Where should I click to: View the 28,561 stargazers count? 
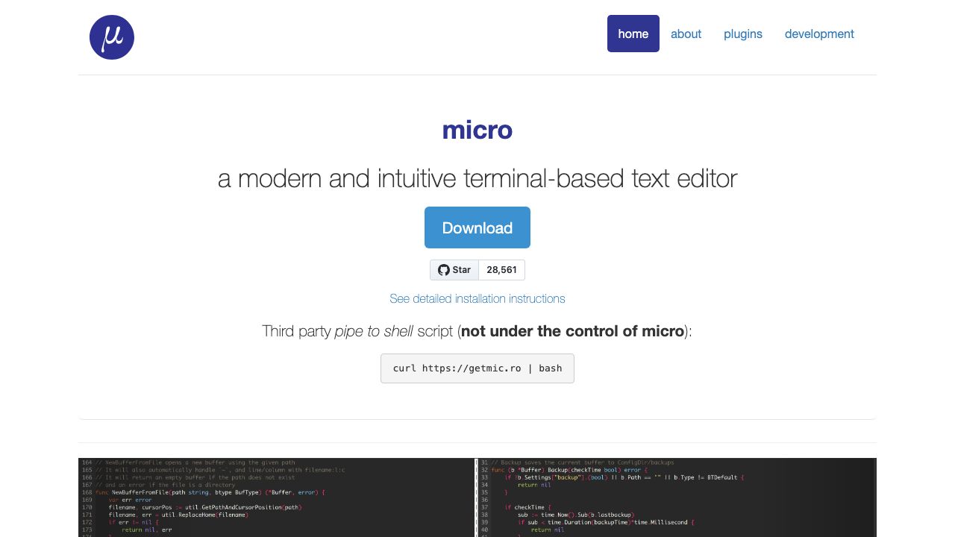tap(502, 270)
